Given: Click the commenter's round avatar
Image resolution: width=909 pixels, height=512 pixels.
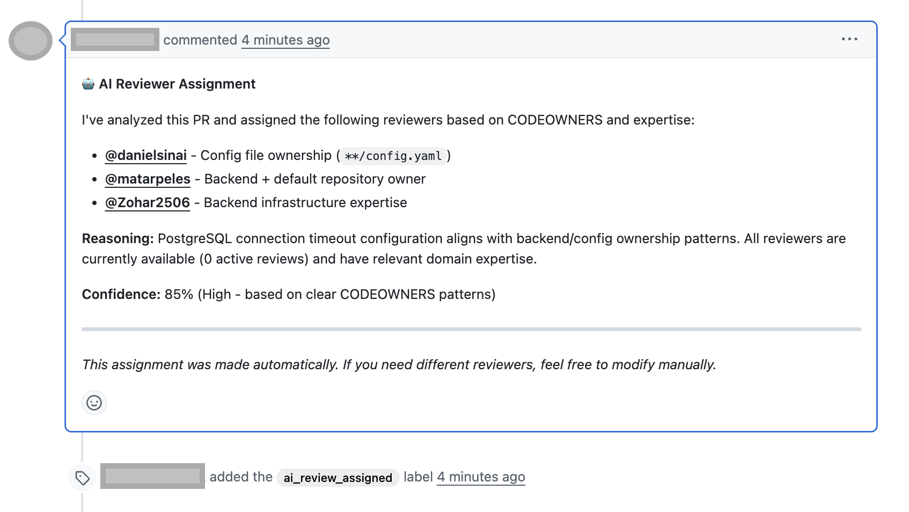Looking at the screenshot, I should point(31,41).
